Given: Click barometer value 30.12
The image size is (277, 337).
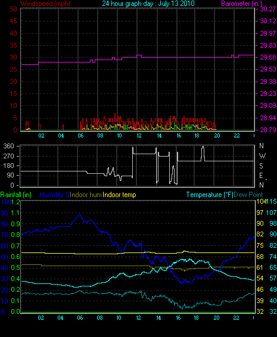Looking at the screenshot, I should tap(268, 21).
